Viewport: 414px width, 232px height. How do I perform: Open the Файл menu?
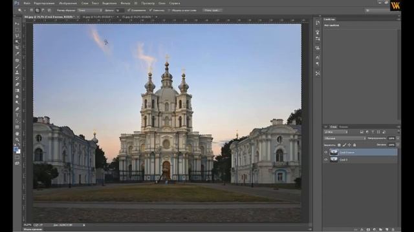pyautogui.click(x=27, y=3)
